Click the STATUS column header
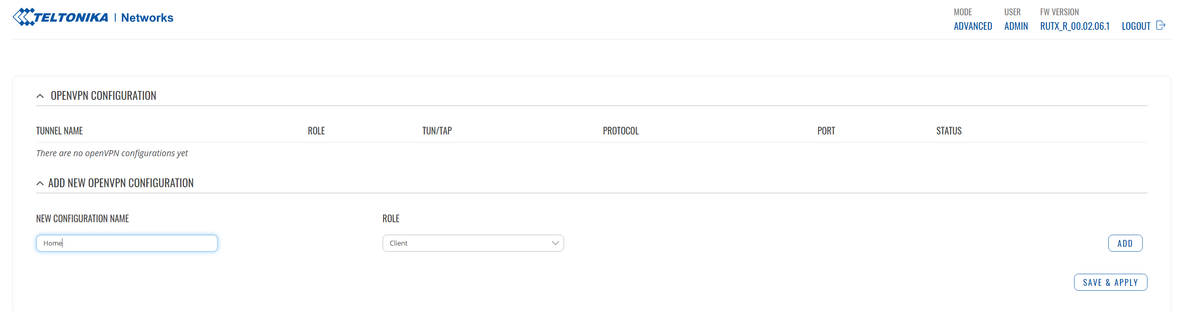Screen dimensions: 1189x312 tap(949, 131)
